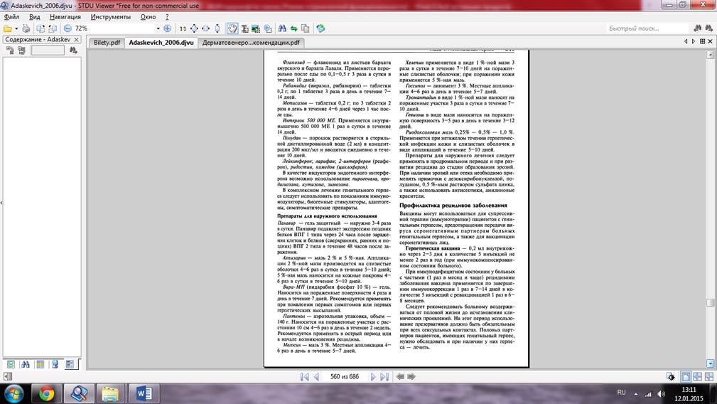Open the 72% zoom level dropdown
The width and height of the screenshot is (717, 404).
[x=158, y=28]
